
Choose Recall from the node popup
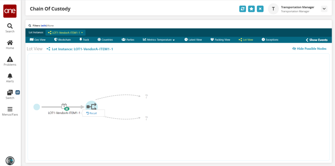click(92, 113)
